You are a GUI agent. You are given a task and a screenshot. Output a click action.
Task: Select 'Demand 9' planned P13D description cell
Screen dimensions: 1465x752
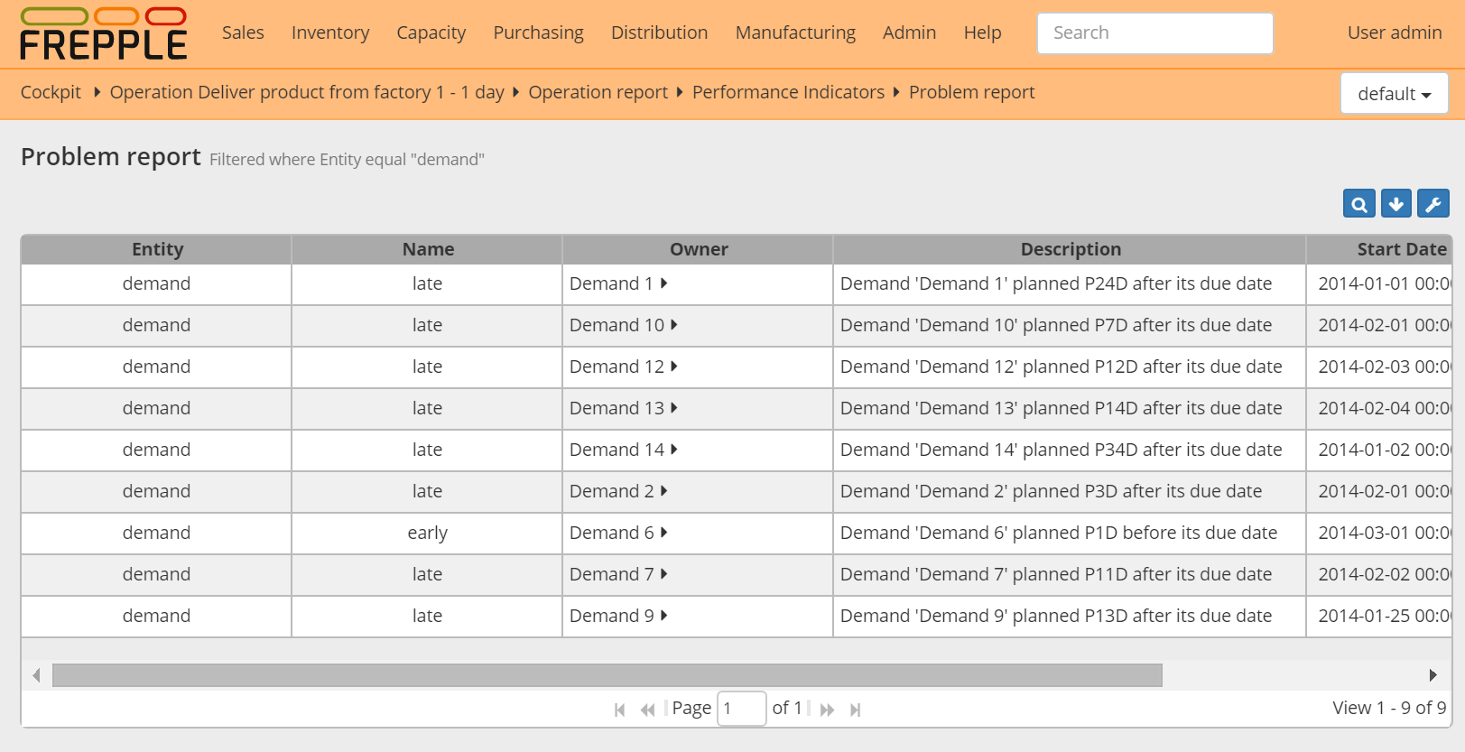1070,617
